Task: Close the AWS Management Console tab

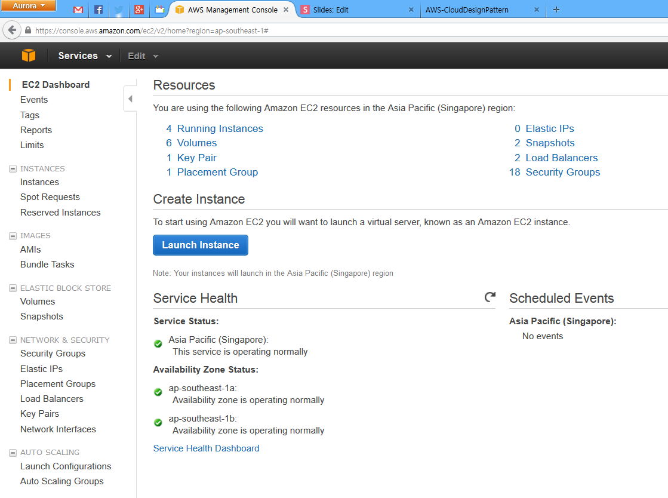Action: pyautogui.click(x=286, y=10)
